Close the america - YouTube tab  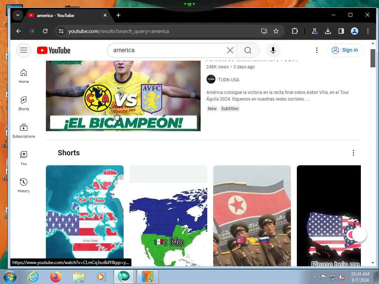105,15
